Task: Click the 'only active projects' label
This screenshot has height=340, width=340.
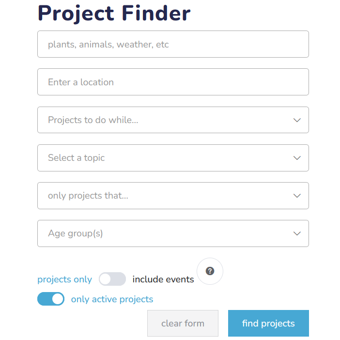Action: click(x=112, y=299)
